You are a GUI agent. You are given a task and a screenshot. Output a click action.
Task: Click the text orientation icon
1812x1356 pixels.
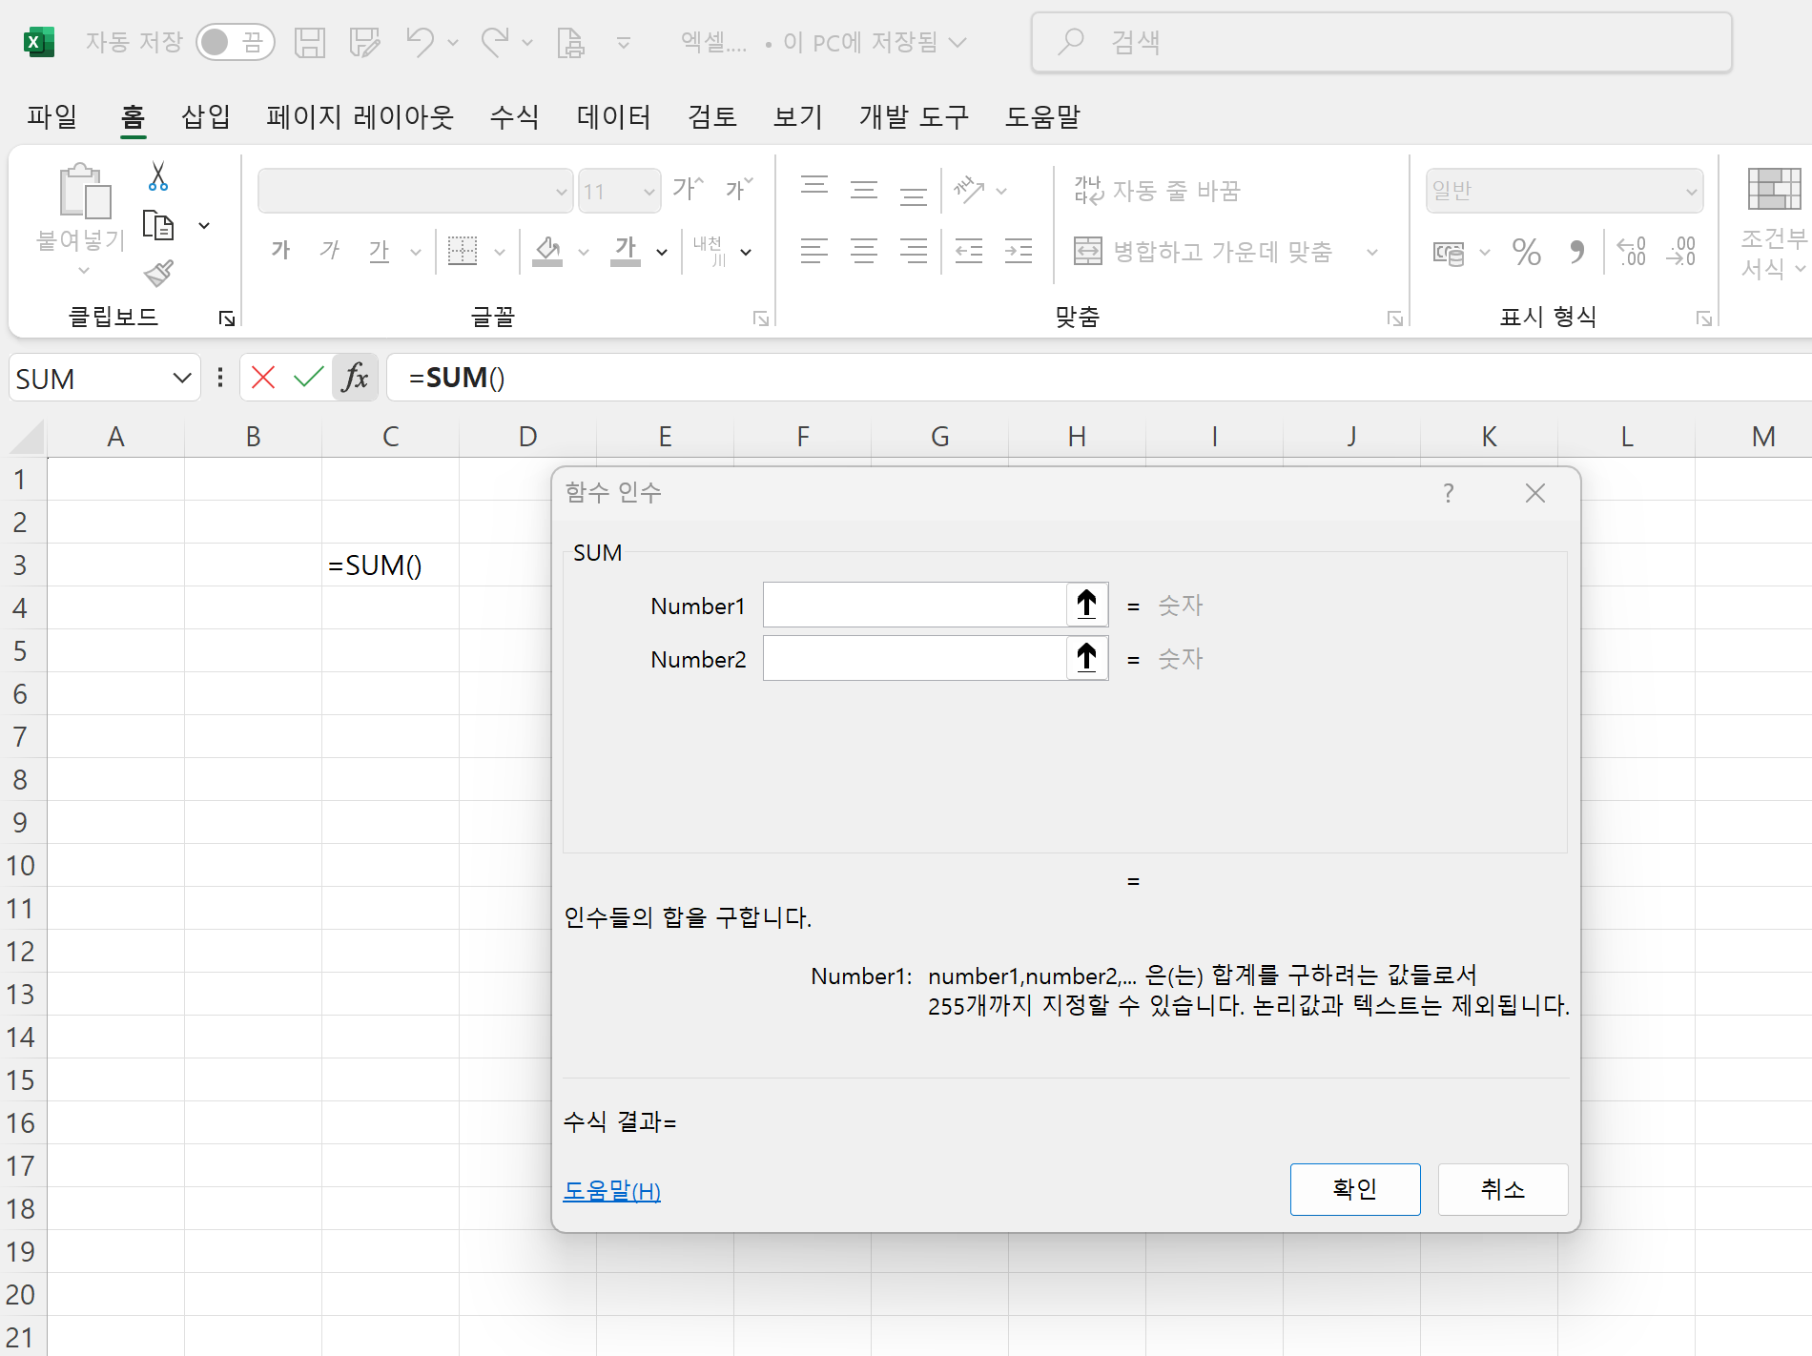click(970, 189)
